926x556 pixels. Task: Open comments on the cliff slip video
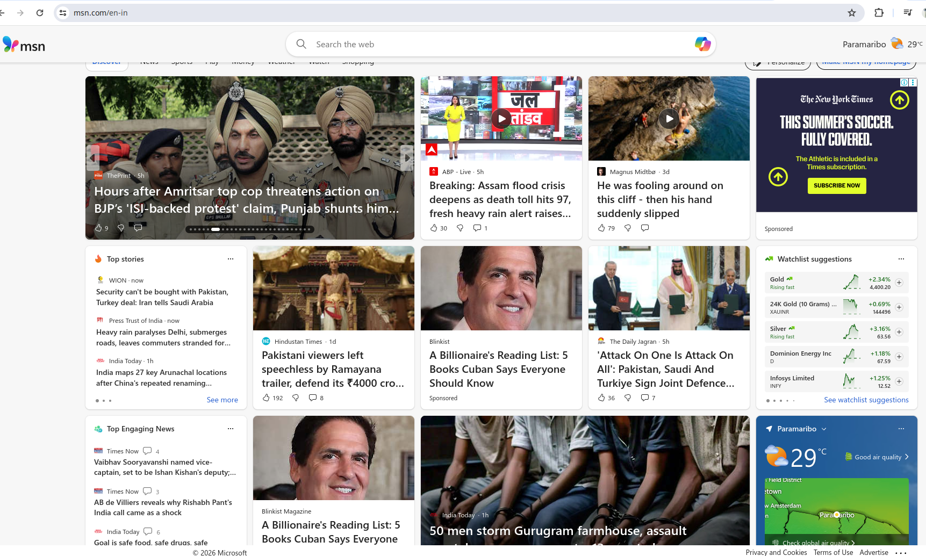[x=645, y=228]
